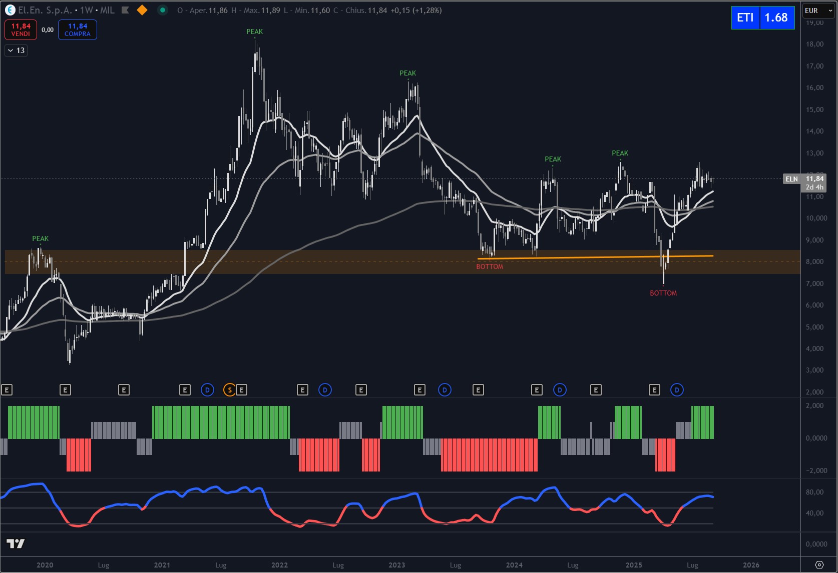The image size is (838, 573).
Task: Toggle the green market status indicator
Action: (x=162, y=10)
